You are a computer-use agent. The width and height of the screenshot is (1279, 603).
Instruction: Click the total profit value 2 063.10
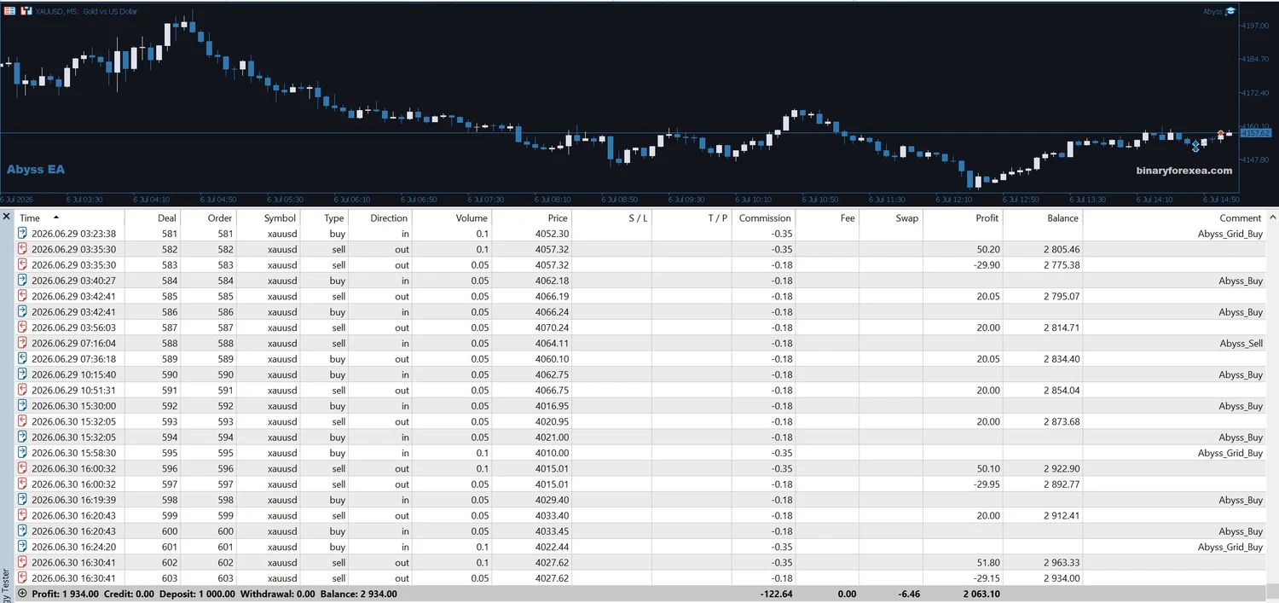point(981,594)
